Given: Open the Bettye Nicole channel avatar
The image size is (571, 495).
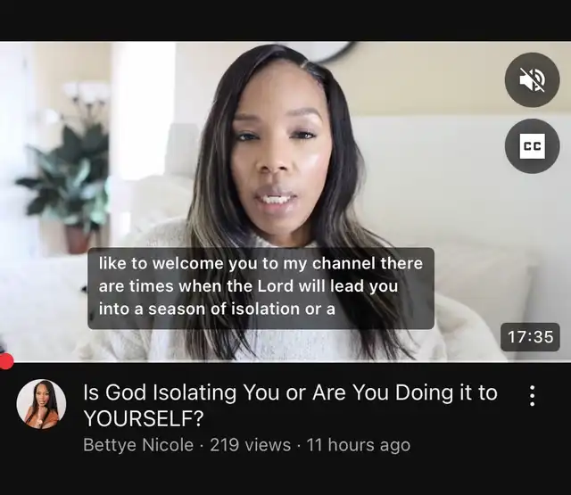Looking at the screenshot, I should click(x=41, y=404).
